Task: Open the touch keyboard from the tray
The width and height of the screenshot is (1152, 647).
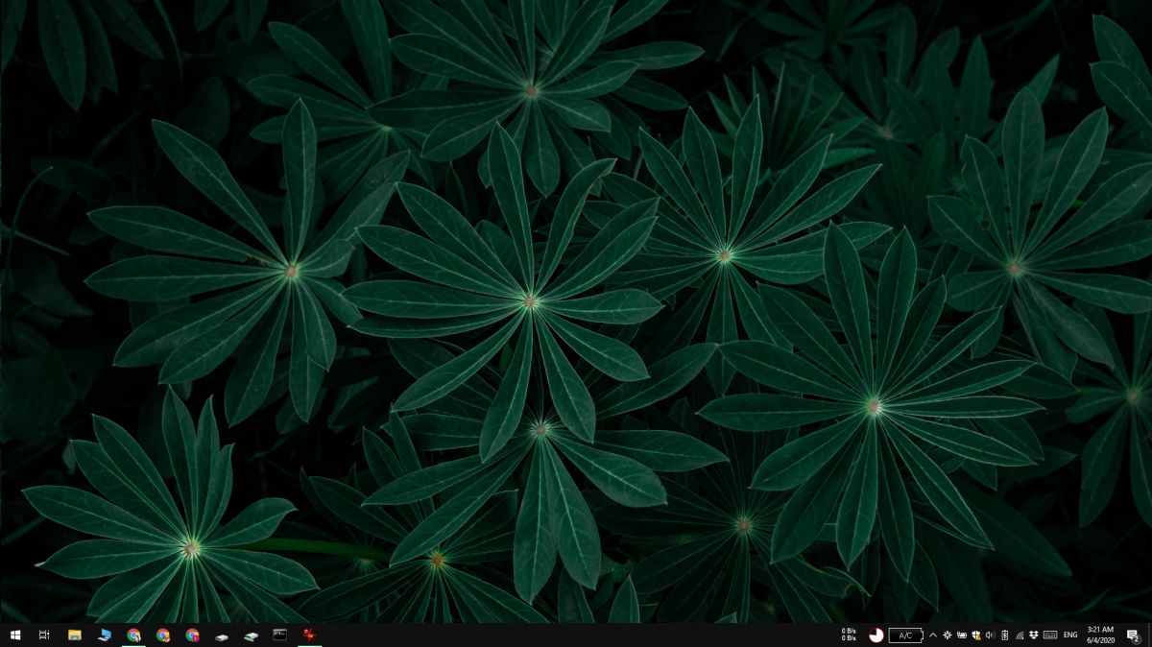Action: pyautogui.click(x=1051, y=635)
